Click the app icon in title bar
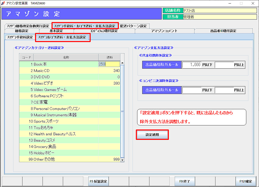 3,3
